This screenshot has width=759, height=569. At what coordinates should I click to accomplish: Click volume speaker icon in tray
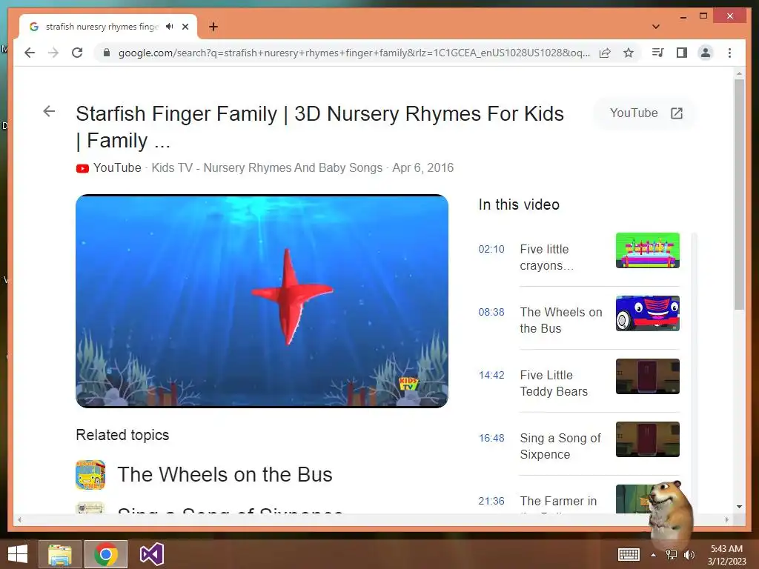coord(689,555)
